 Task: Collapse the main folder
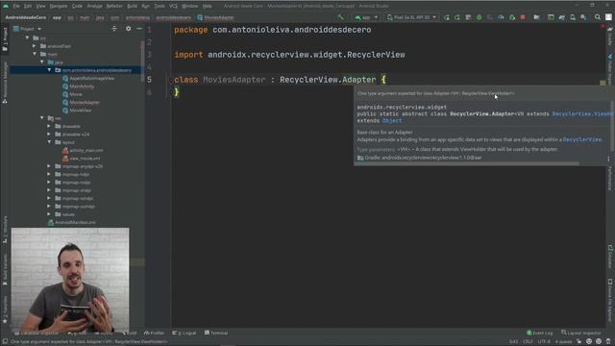point(35,54)
